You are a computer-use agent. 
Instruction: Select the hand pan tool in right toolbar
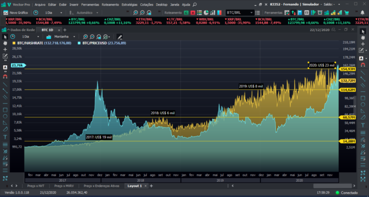363,38
